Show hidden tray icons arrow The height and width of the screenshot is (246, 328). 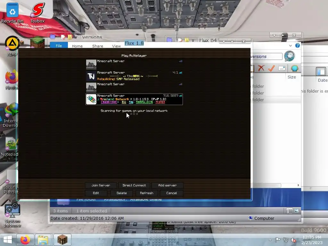click(x=270, y=240)
